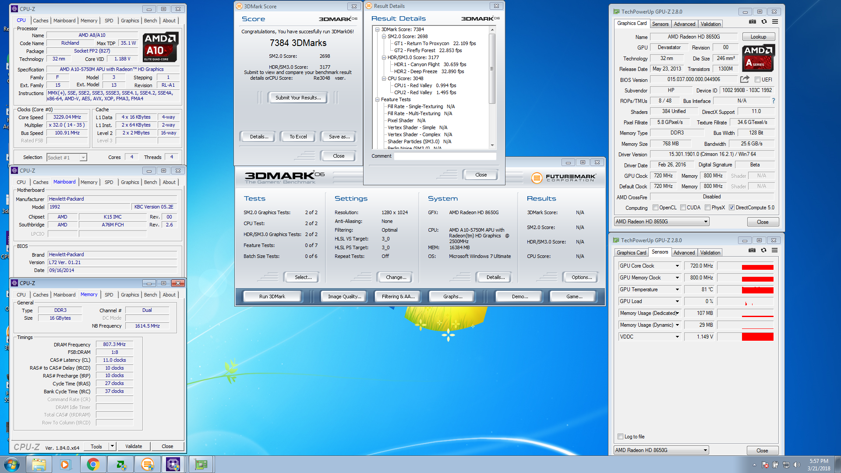Open Bench tab in bottom CPU-Z window
The width and height of the screenshot is (841, 473).
pyautogui.click(x=150, y=295)
